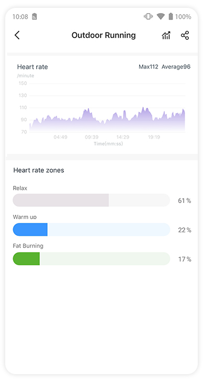Image resolution: width=203 pixels, height=382 pixels.
Task: Tap the vibrate mode status icon
Action: (148, 17)
